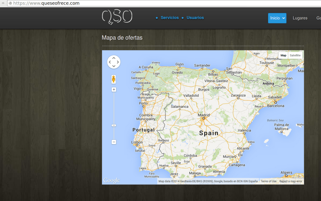Click the Vitoria-Gasteiz label on the map

pos(216,81)
